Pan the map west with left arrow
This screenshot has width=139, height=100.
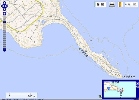tap(3, 6)
